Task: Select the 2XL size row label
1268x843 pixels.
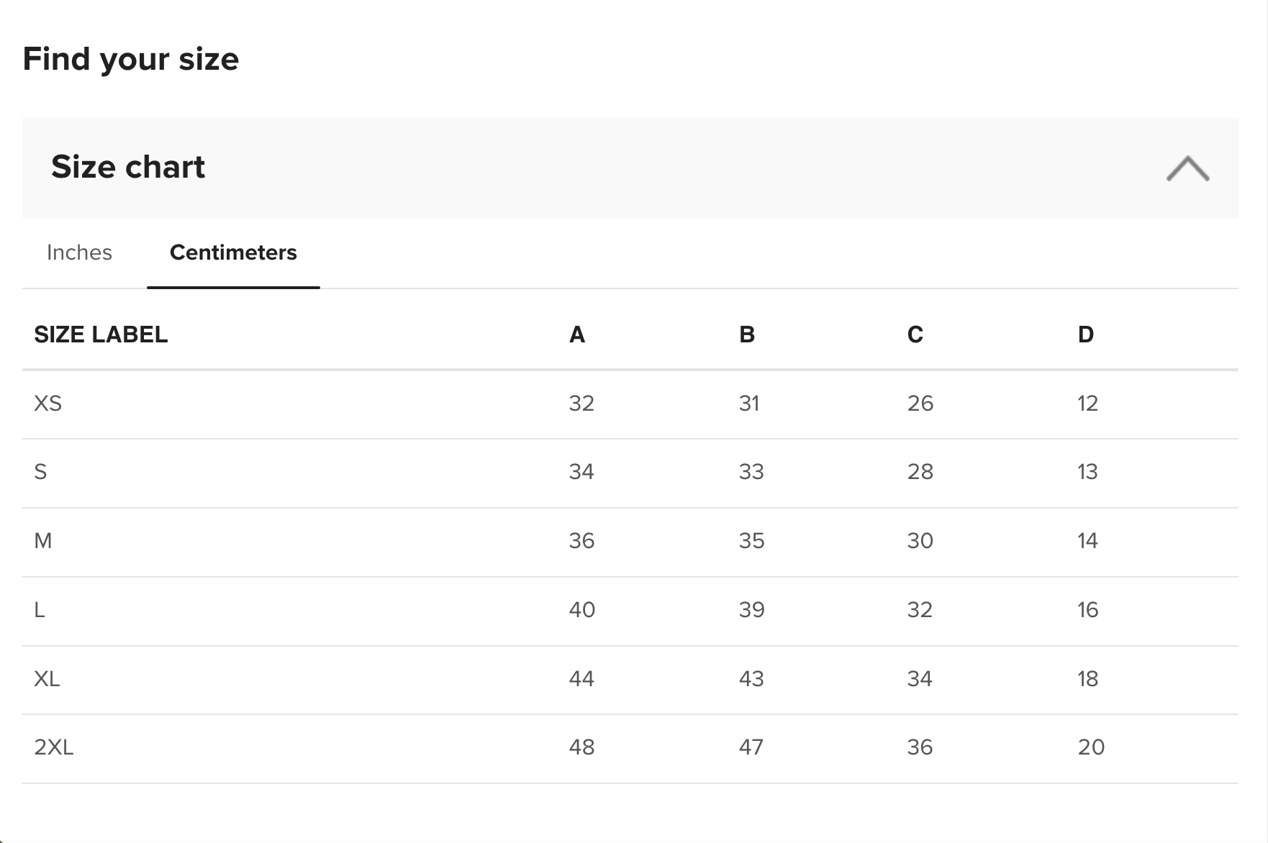Action: [x=54, y=747]
